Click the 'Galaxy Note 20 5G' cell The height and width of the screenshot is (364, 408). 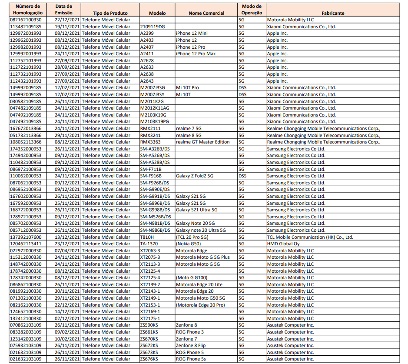click(x=206, y=224)
